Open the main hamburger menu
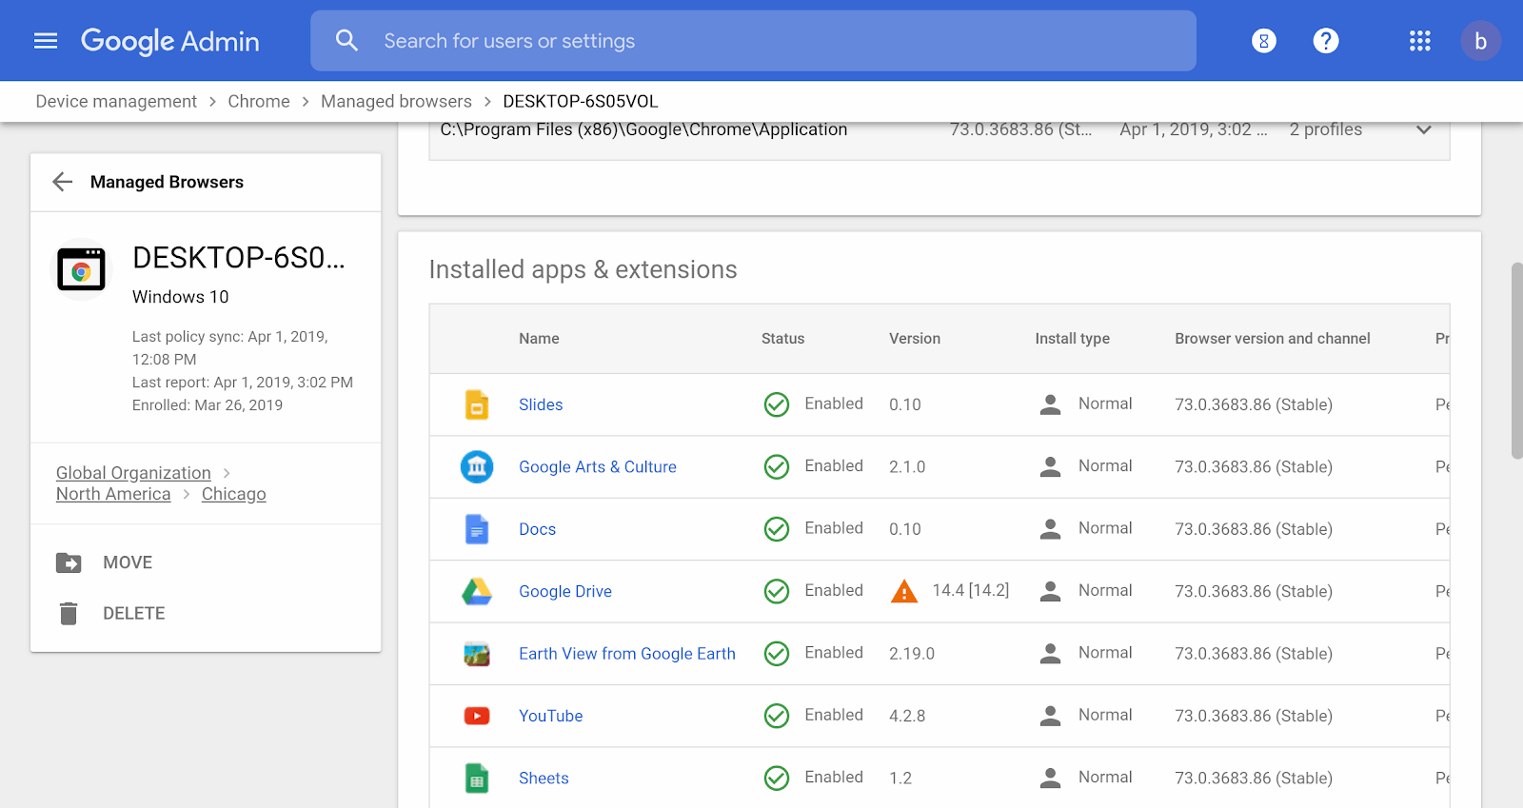The height and width of the screenshot is (808, 1523). [46, 41]
